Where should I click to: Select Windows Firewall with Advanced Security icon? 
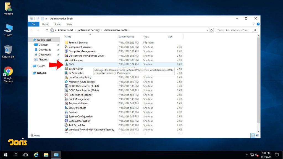(66, 130)
